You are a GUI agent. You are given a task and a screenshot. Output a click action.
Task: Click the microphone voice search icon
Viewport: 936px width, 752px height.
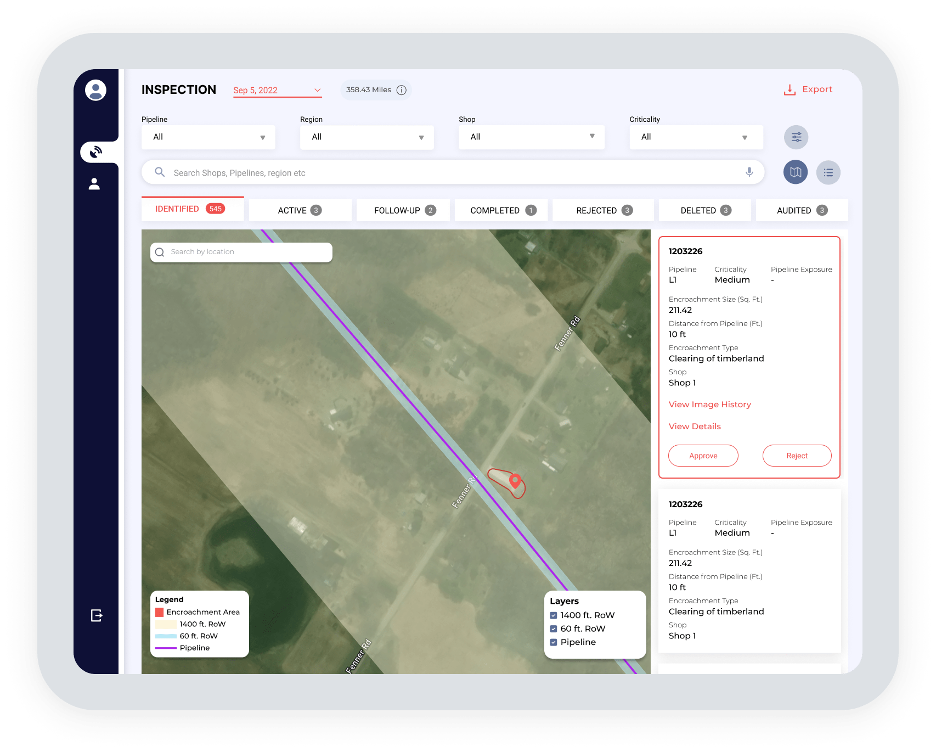click(x=749, y=172)
